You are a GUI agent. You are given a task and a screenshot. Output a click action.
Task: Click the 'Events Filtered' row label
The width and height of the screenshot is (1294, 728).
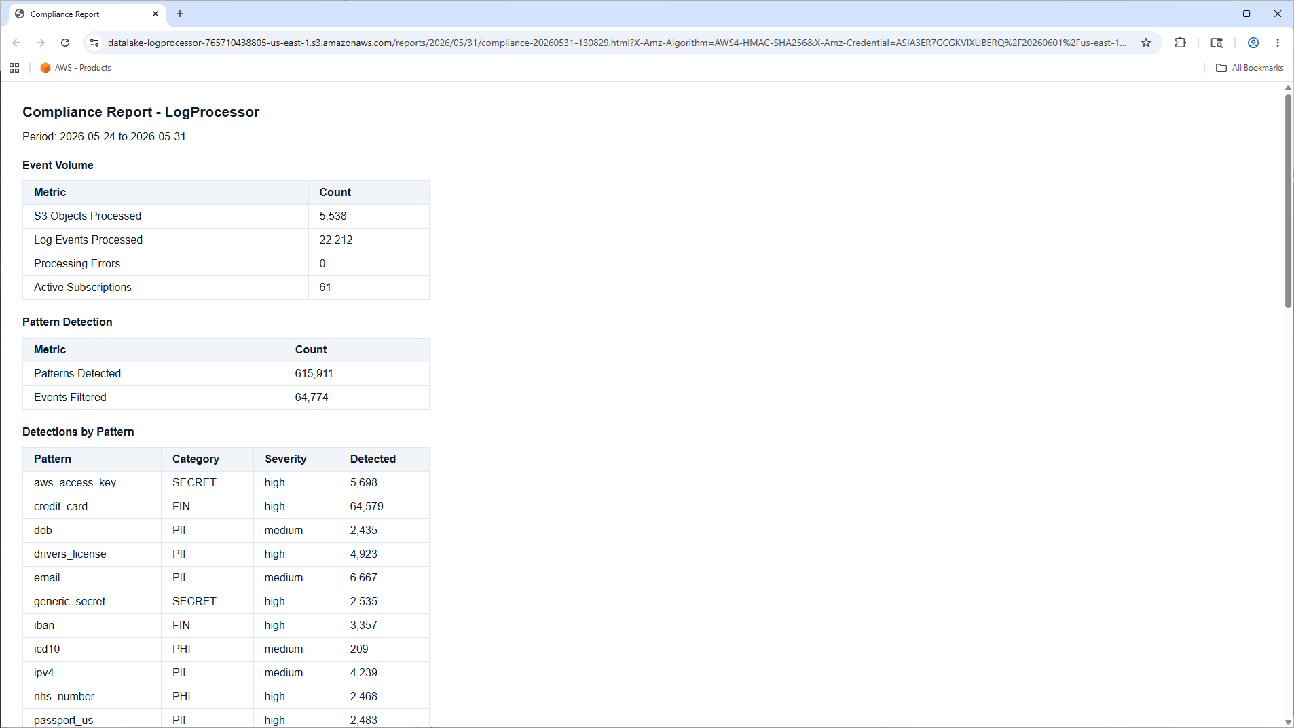(x=70, y=397)
